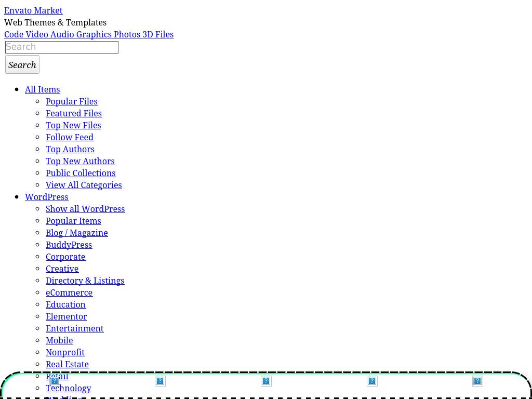Image resolution: width=532 pixels, height=399 pixels.
Task: Go to the Video marketplace link
Action: tap(37, 35)
